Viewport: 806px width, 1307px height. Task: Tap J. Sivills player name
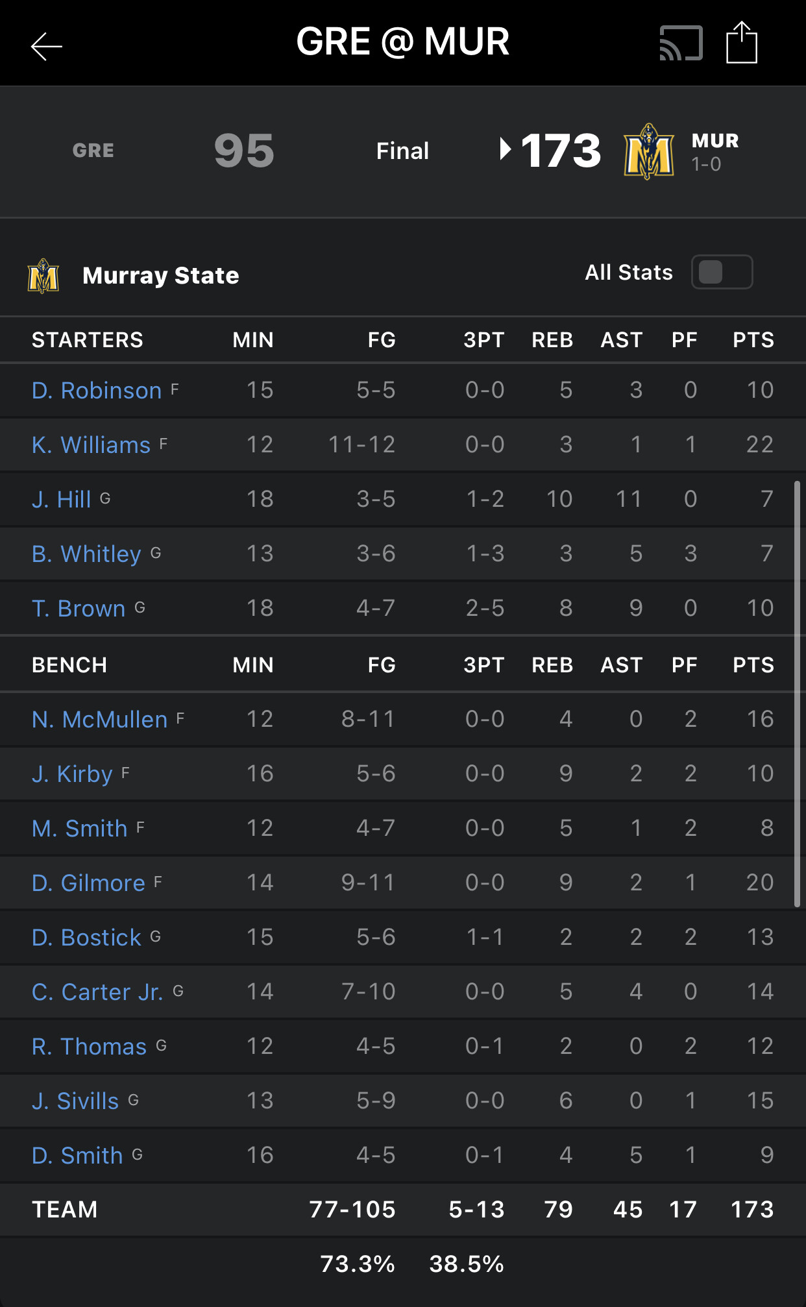(75, 1101)
